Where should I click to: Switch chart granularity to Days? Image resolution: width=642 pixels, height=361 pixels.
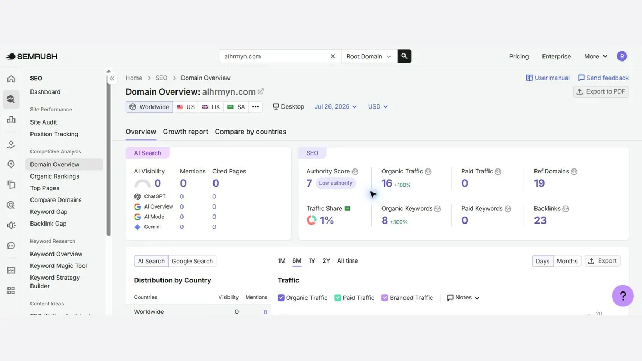(x=542, y=261)
